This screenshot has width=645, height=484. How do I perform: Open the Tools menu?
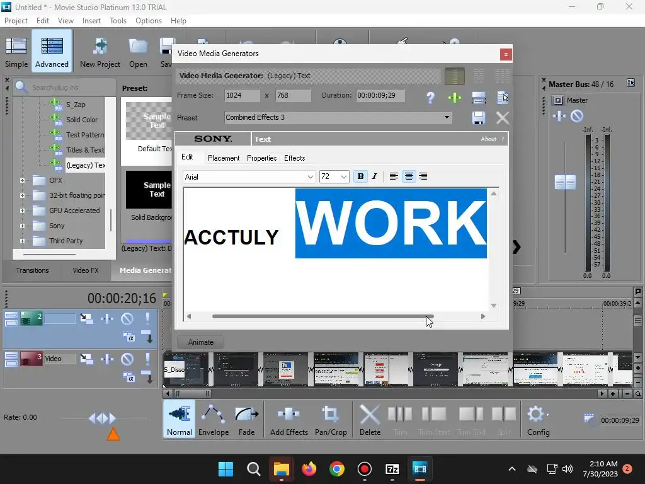tap(118, 21)
